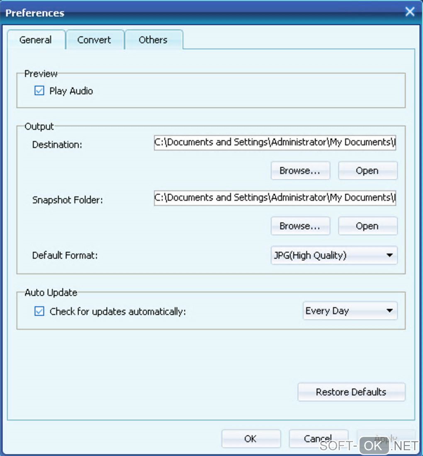Confirm settings with the OK button
Viewport: 423px width, 456px height.
pos(250,439)
